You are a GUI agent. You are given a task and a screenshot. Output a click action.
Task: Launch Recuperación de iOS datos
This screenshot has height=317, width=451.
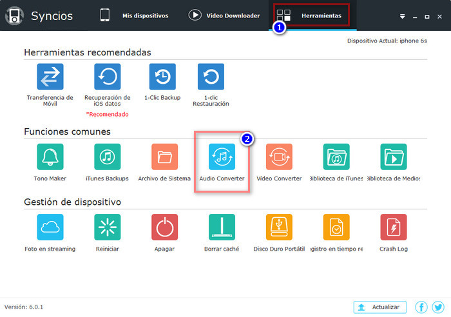pyautogui.click(x=108, y=77)
